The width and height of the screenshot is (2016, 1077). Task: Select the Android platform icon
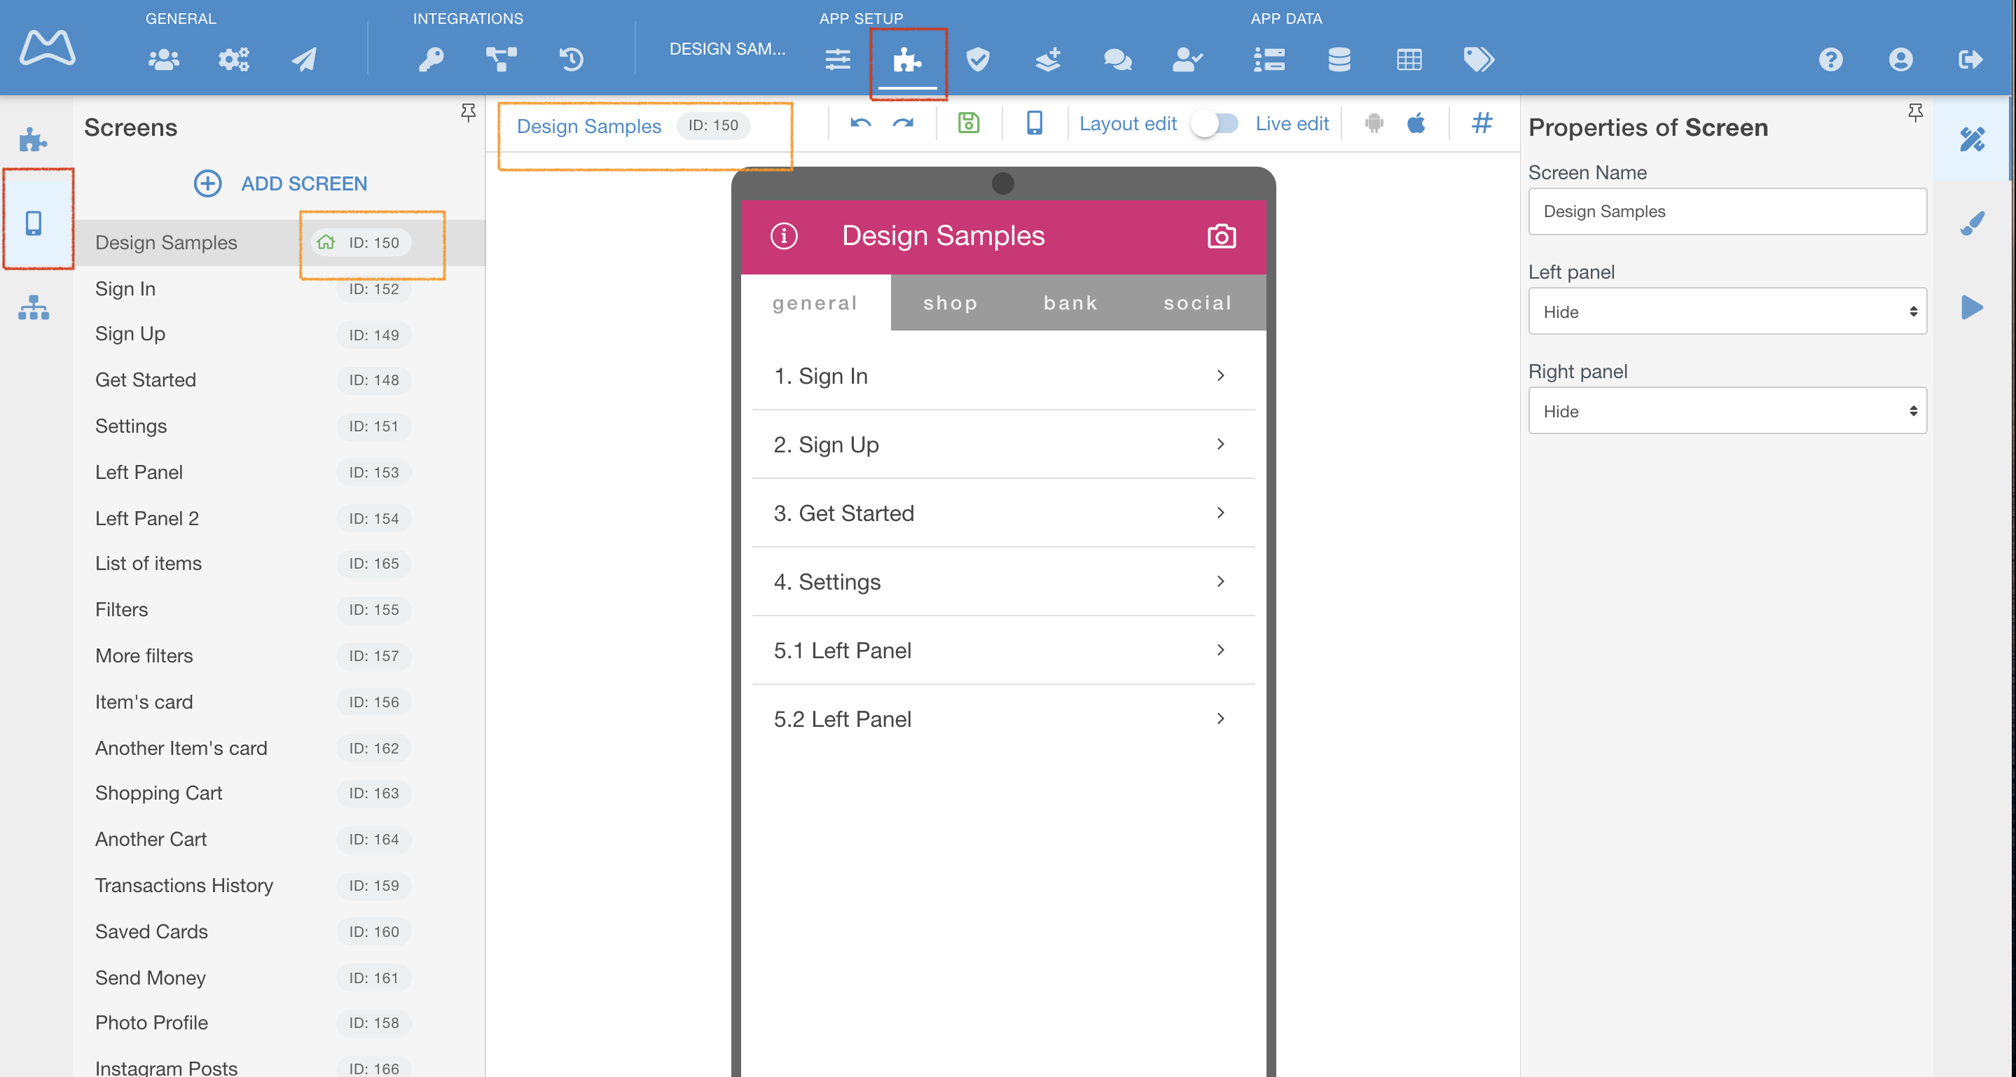(1374, 123)
